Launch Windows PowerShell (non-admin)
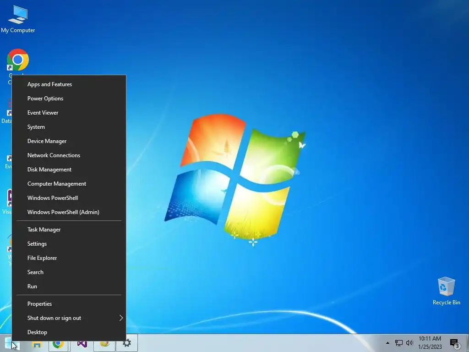 [69, 198]
